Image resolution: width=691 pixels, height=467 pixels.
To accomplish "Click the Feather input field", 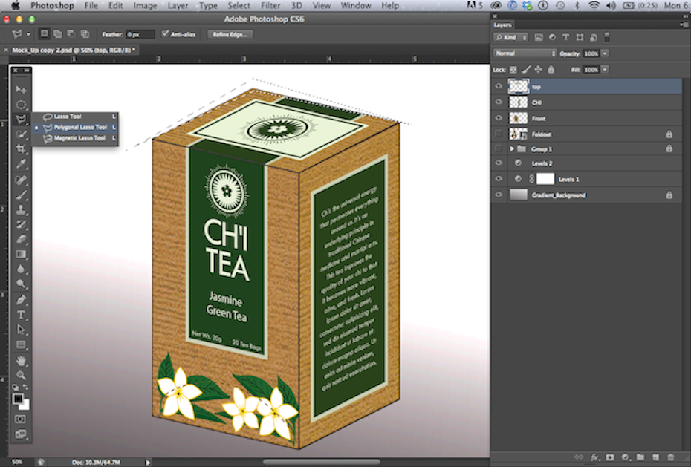I will click(140, 34).
